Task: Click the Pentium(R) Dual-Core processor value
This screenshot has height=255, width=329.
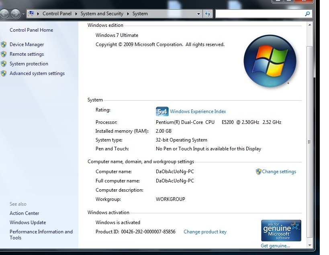Action: [x=219, y=122]
